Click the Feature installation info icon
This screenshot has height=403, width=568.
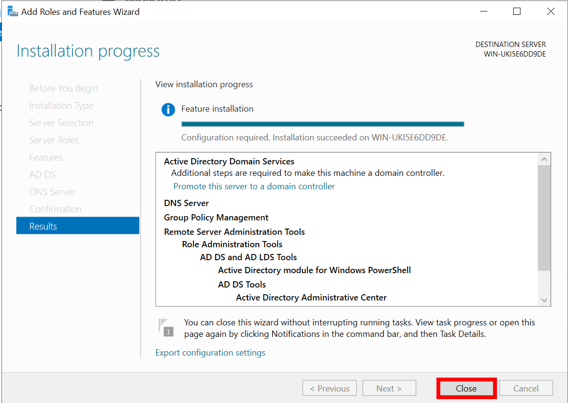tap(168, 110)
